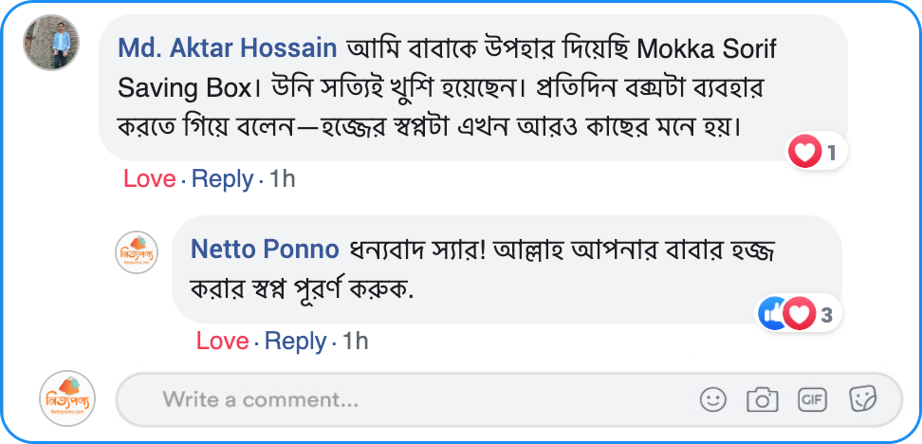Click the 1h timestamp on Netto Ponno's reply
This screenshot has width=922, height=444.
click(x=355, y=341)
